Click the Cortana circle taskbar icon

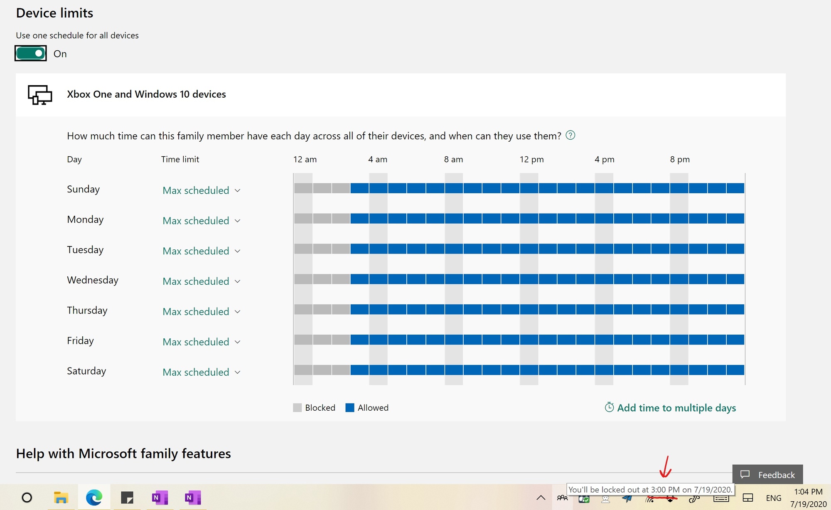(x=27, y=498)
